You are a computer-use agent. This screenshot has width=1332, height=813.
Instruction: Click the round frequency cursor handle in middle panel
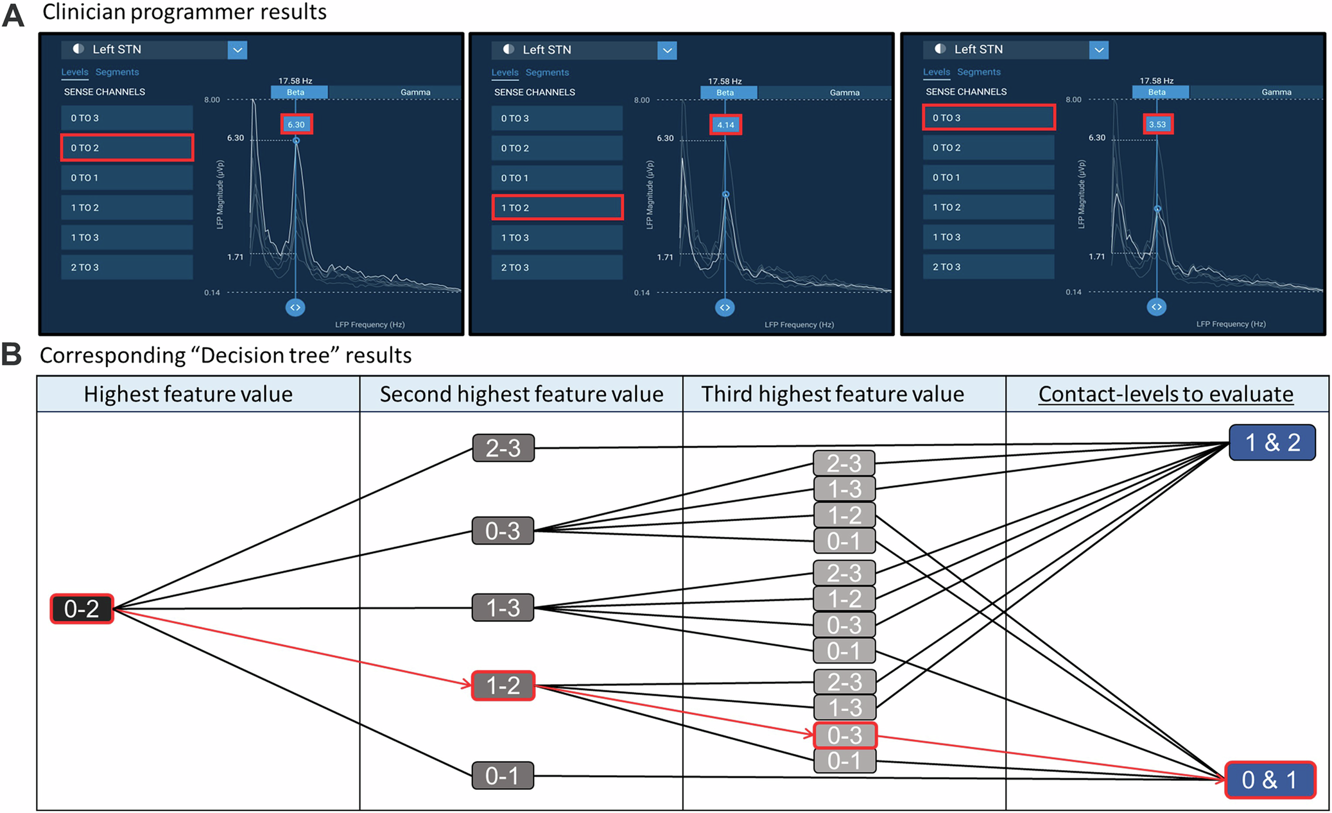click(x=725, y=307)
